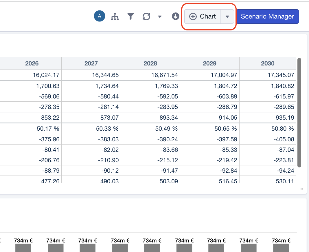Choose the 2029 column header
Viewport: 309px width, 252px height.
pyautogui.click(x=210, y=63)
